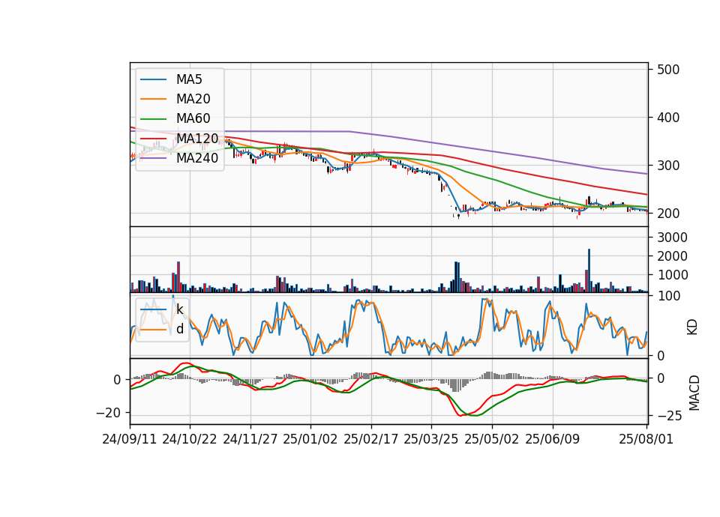
Task: Click the KD axis title
Action: pyautogui.click(x=692, y=327)
